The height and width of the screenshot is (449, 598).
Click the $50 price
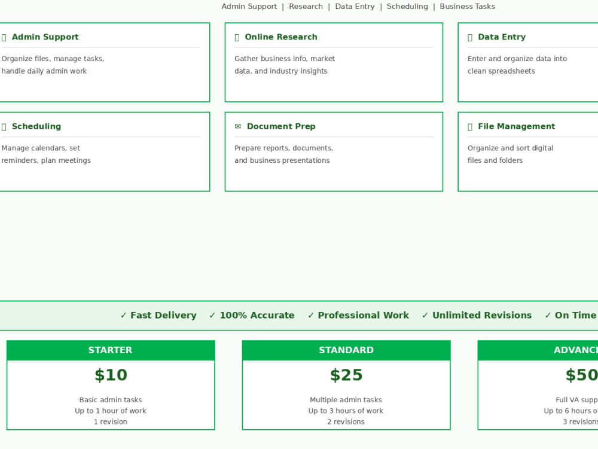(581, 375)
